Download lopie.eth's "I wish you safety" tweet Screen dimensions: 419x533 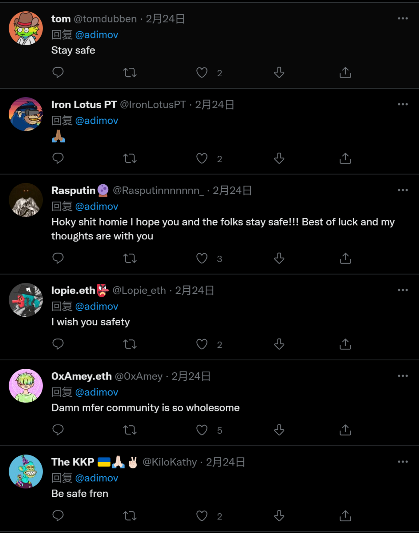coord(279,344)
